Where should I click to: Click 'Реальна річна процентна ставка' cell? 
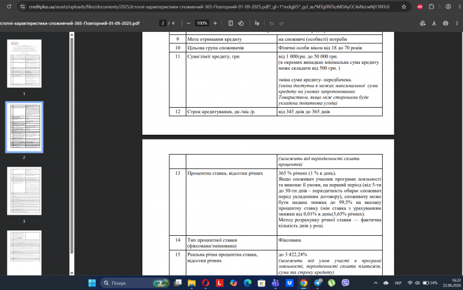click(231, 263)
